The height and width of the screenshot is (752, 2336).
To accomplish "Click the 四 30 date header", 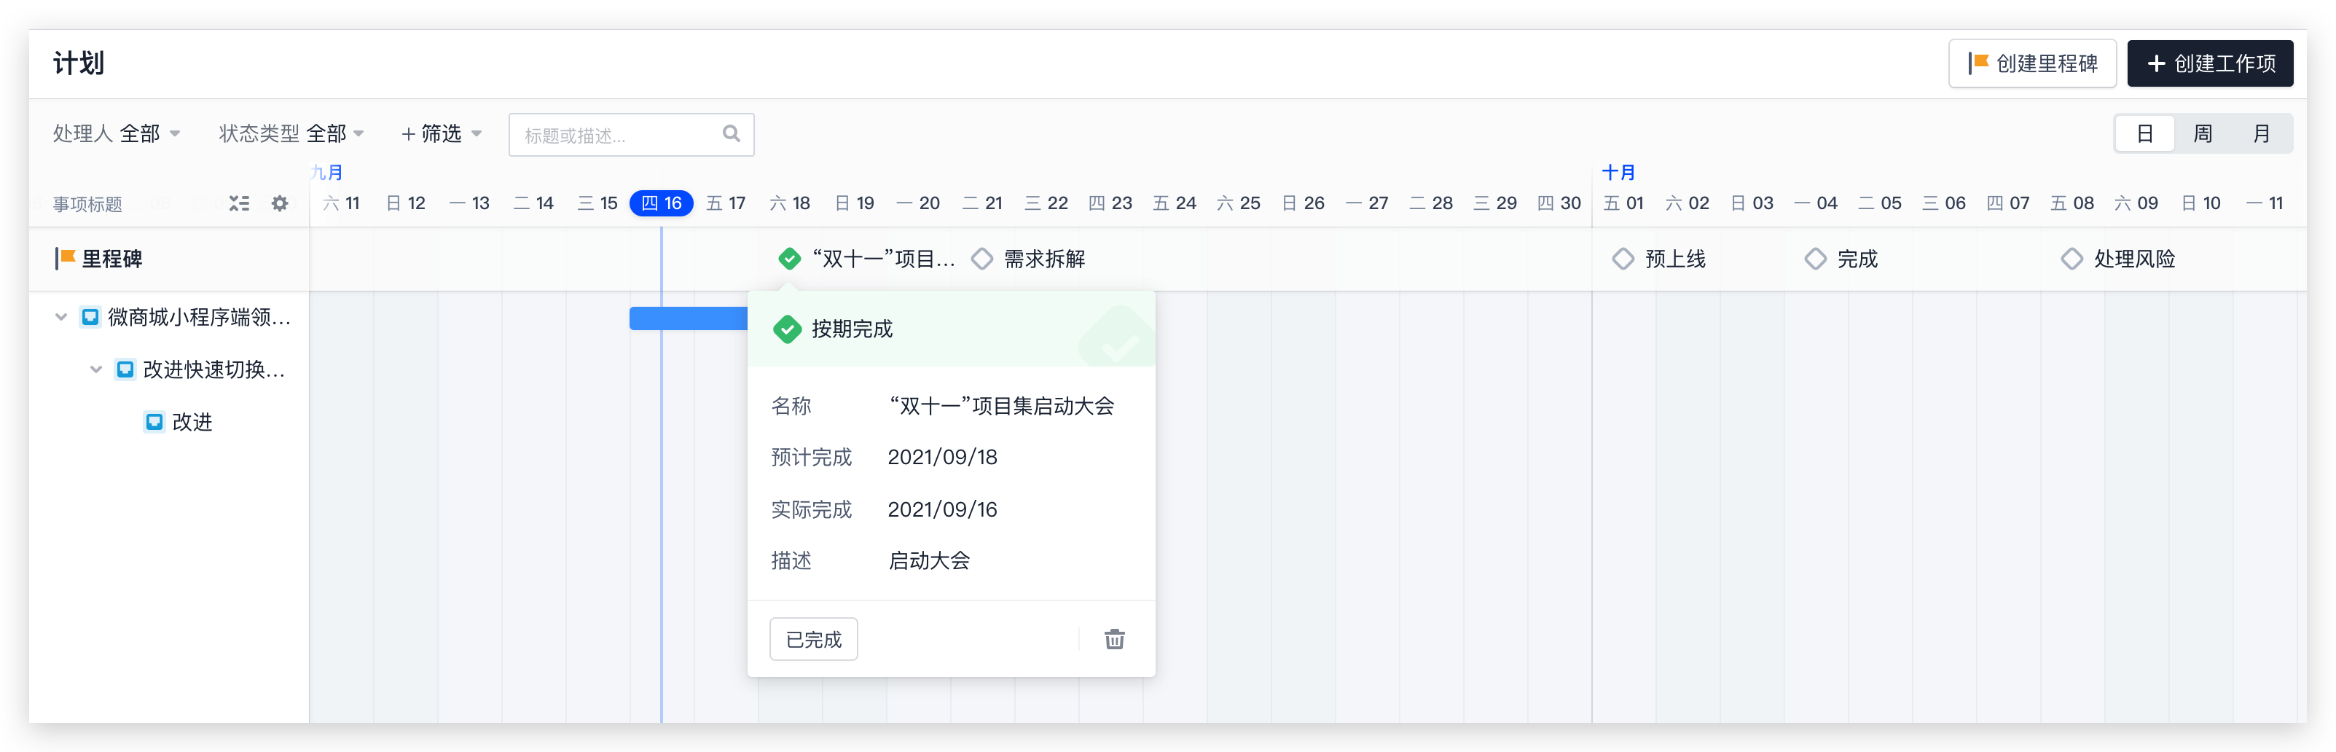I will point(1559,203).
